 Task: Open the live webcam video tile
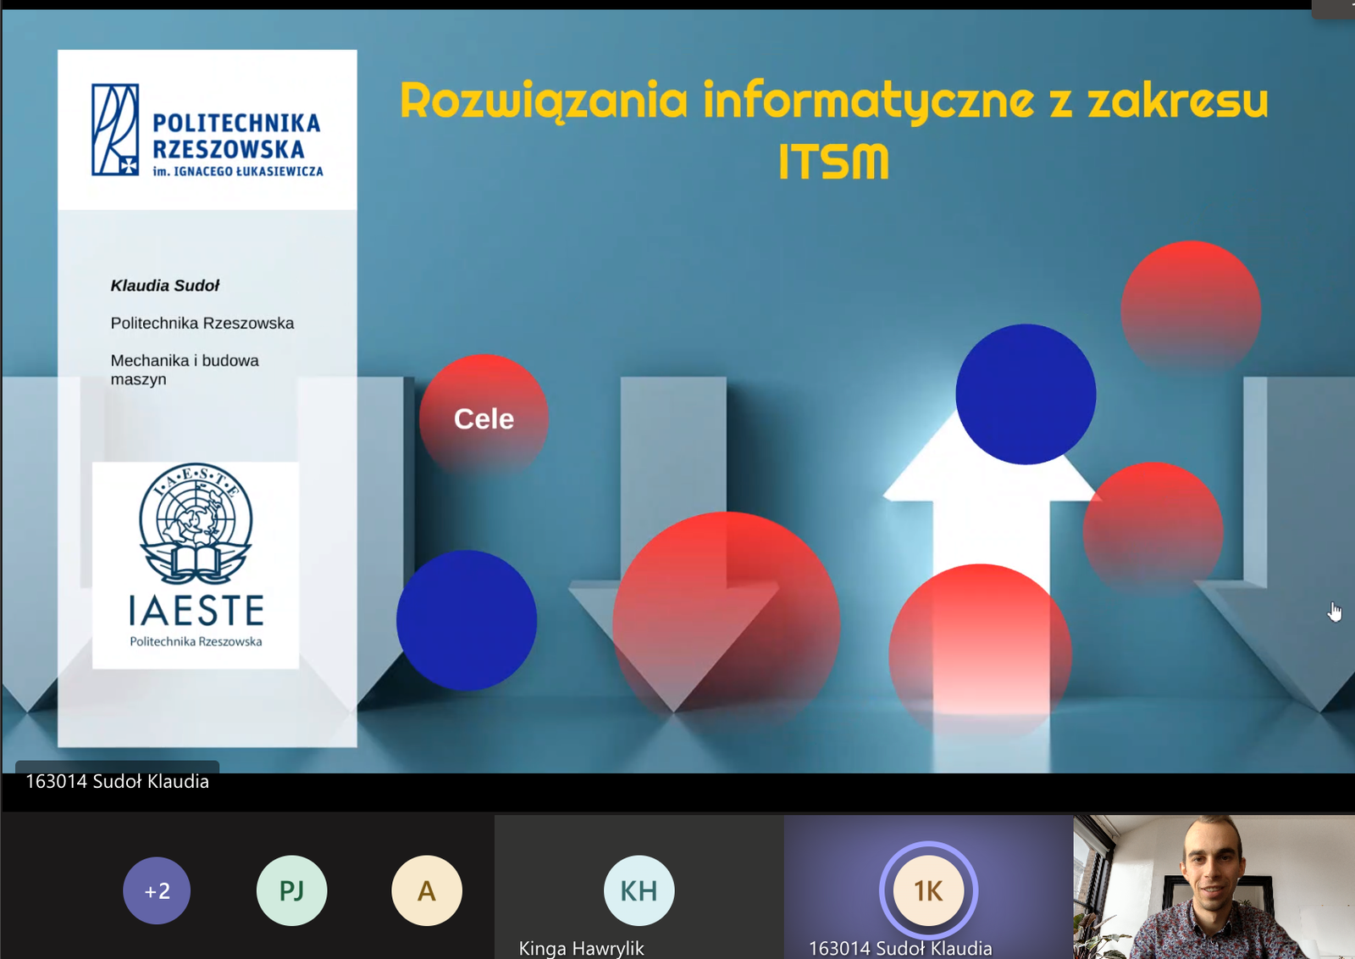click(x=1214, y=887)
